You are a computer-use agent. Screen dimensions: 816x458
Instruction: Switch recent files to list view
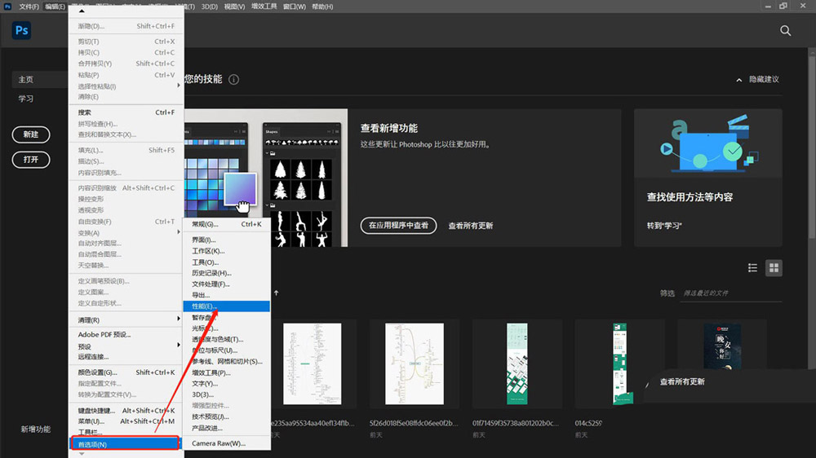point(752,268)
